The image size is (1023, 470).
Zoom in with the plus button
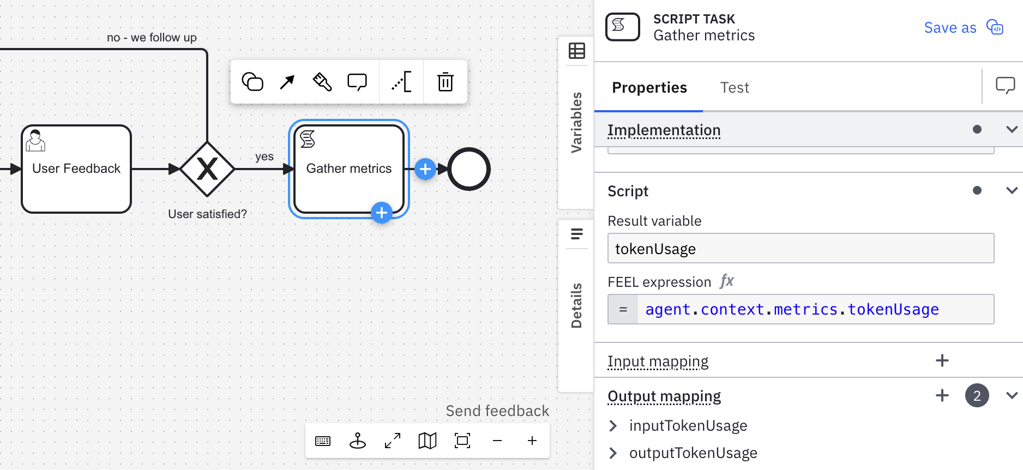tap(532, 441)
